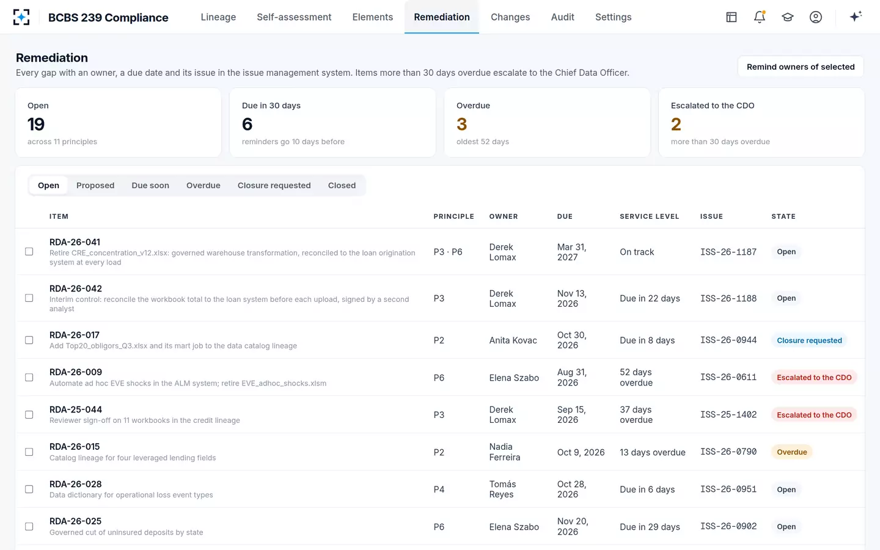Show Due soon items
The width and height of the screenshot is (880, 550).
[x=150, y=185]
